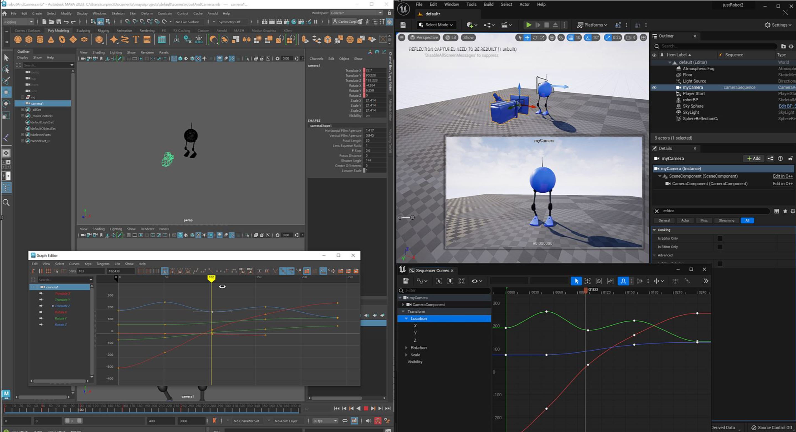The image size is (796, 432).
Task: Click the Lit view mode button
Action: click(x=451, y=38)
